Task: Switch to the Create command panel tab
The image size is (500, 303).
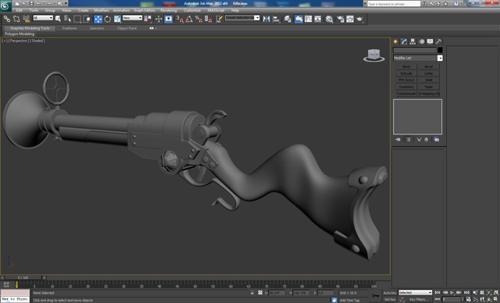Action: [395, 41]
